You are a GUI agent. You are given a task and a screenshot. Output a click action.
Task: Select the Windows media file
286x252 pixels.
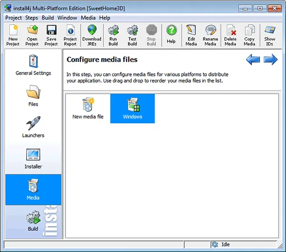(x=133, y=108)
